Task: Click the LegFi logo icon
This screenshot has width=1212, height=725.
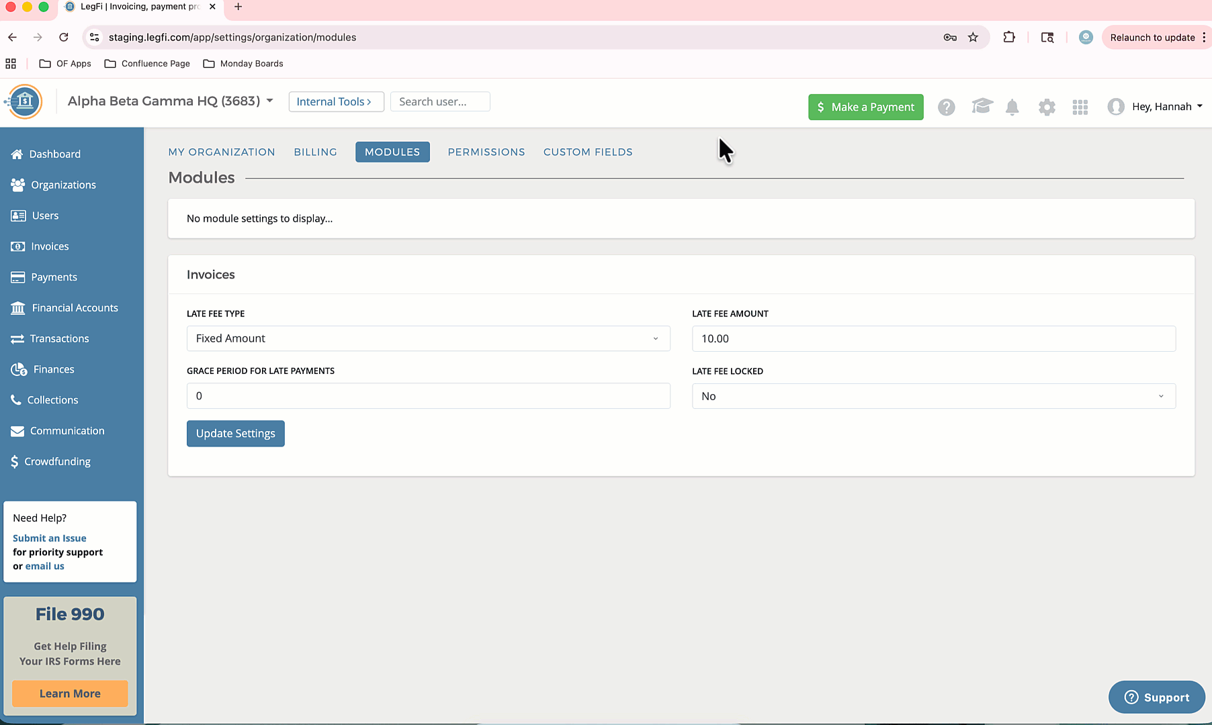Action: [x=25, y=102]
